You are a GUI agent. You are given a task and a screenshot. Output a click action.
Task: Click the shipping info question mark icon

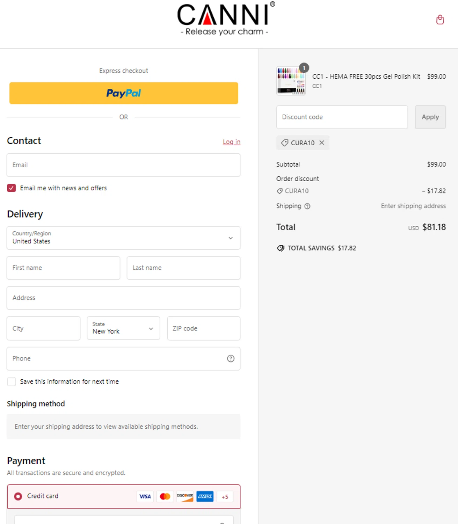click(307, 206)
